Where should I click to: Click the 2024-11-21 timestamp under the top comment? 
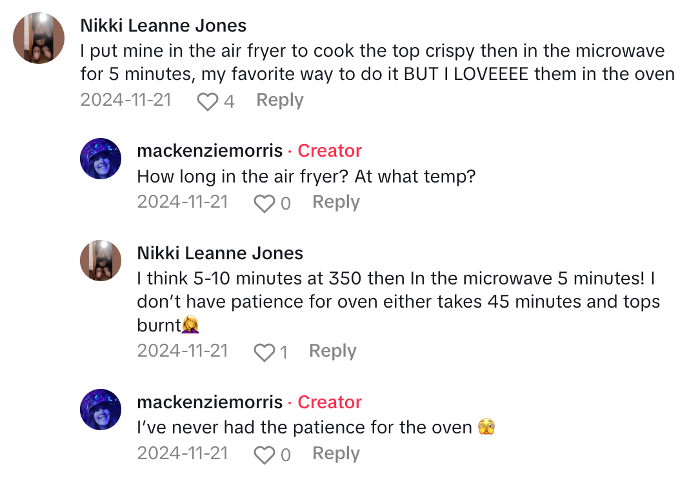126,100
